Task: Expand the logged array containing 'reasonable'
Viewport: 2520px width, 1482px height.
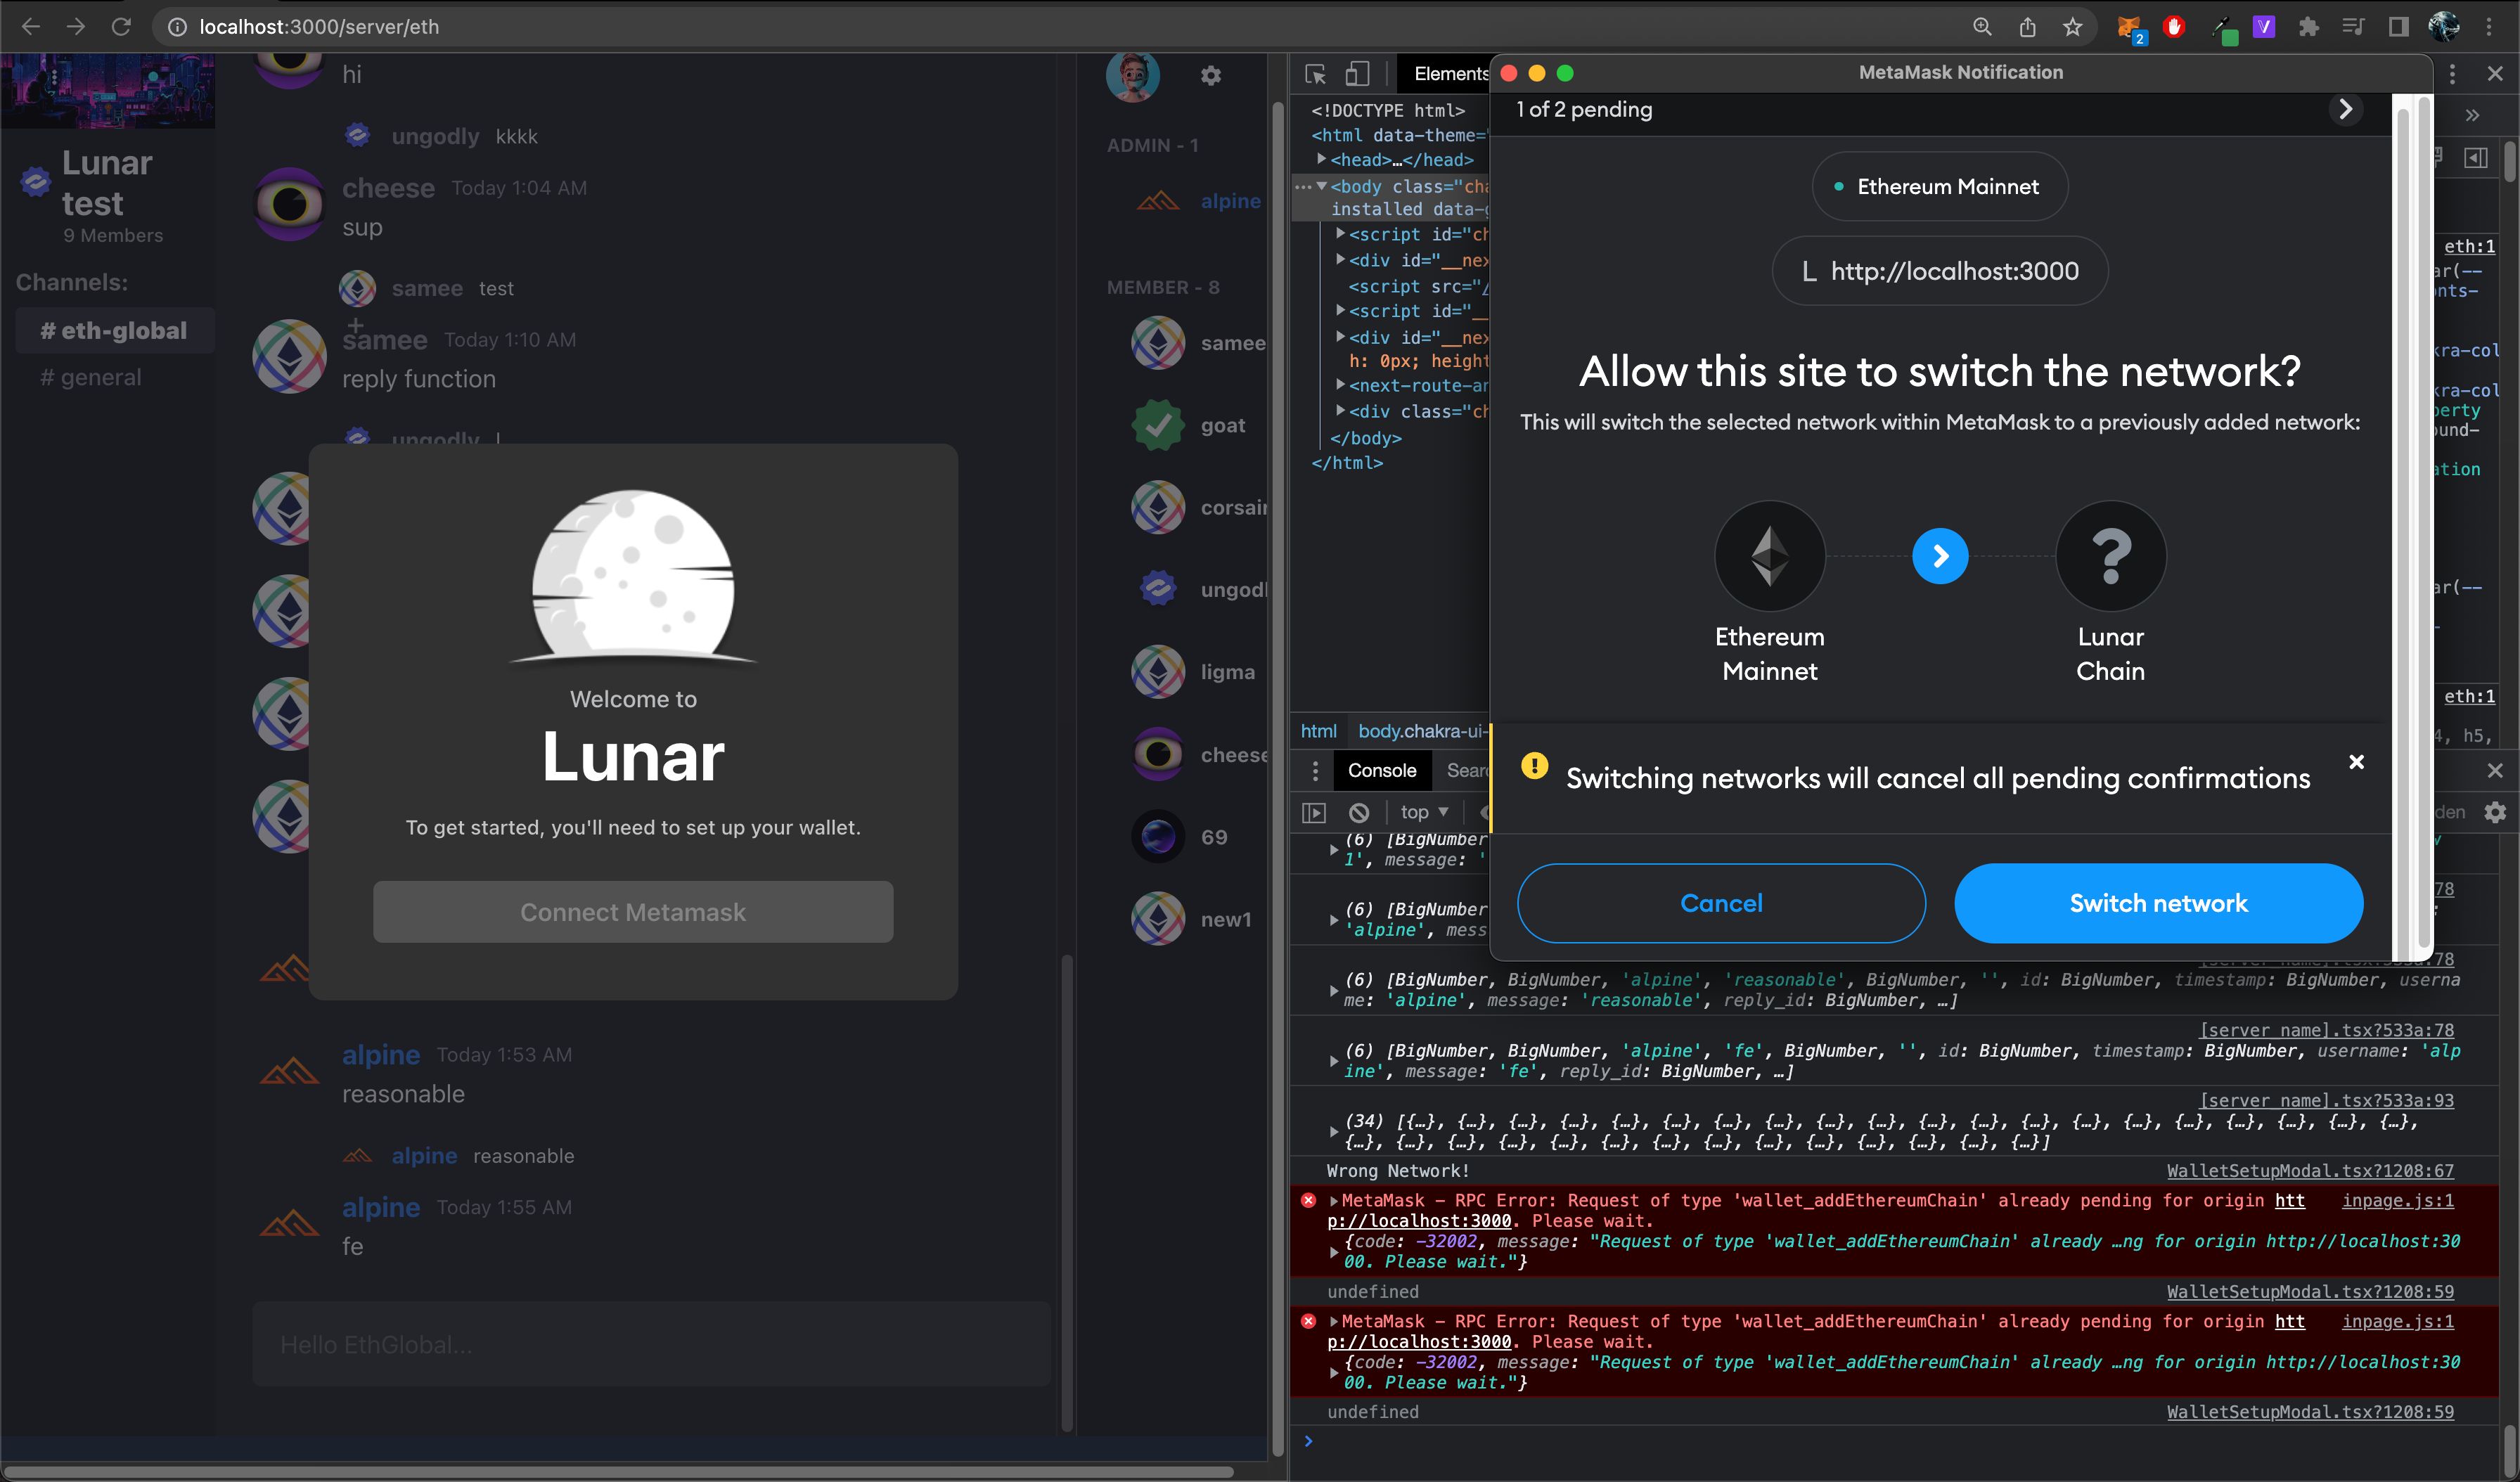Action: (x=1333, y=990)
